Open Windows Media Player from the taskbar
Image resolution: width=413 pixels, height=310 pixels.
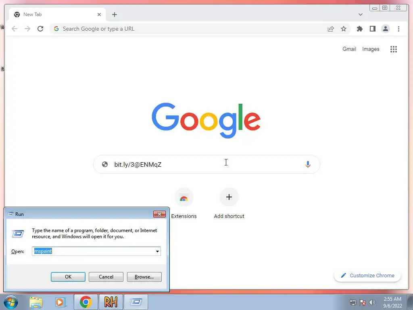pyautogui.click(x=60, y=302)
